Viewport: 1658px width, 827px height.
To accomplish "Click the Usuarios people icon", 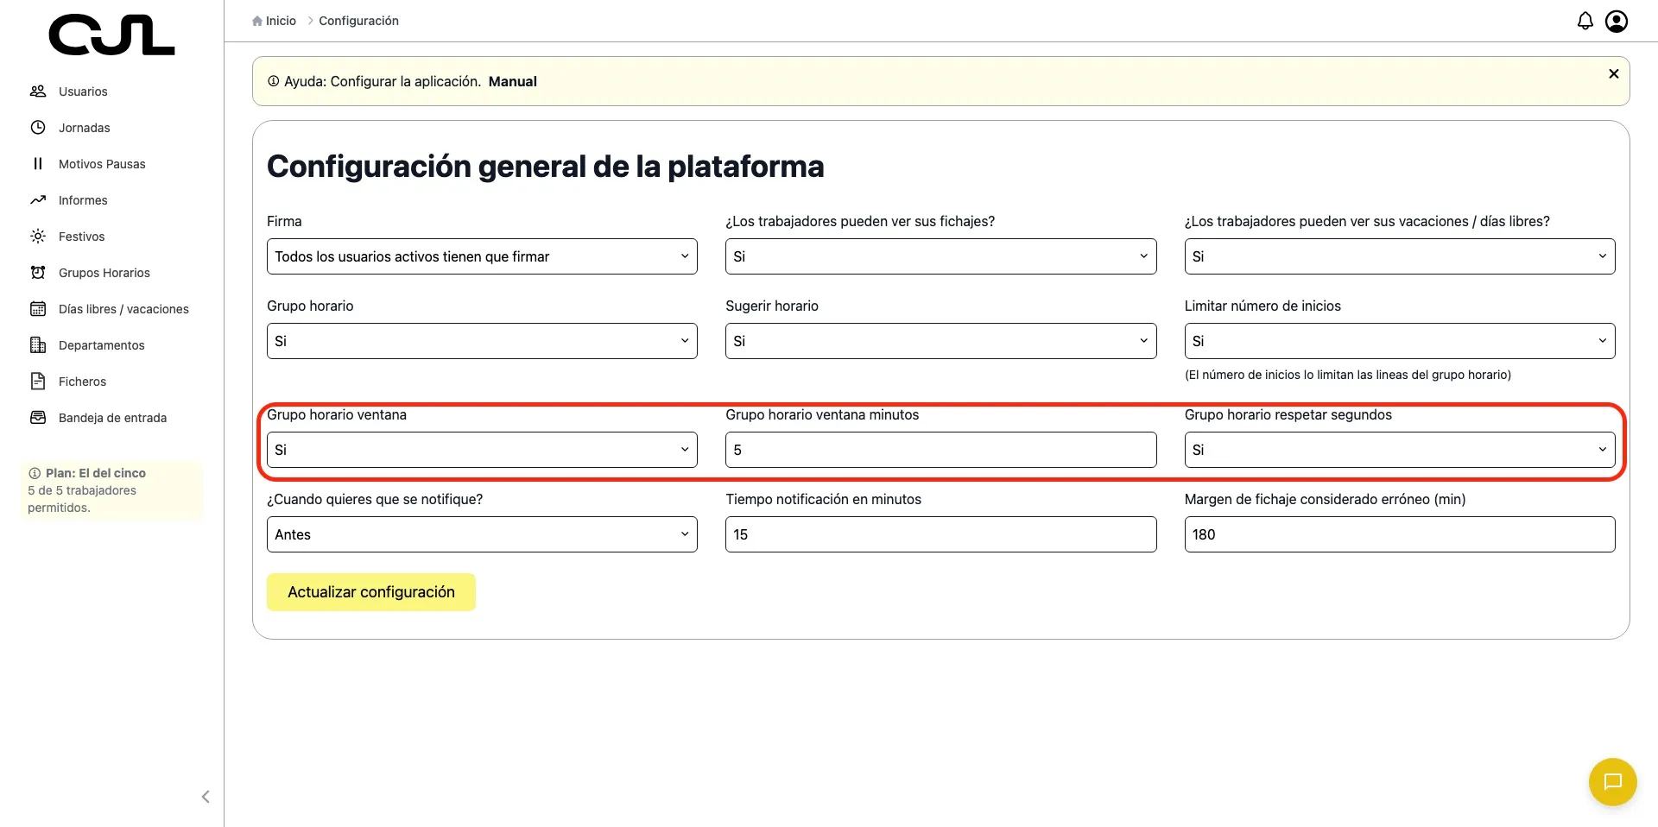I will coord(38,91).
